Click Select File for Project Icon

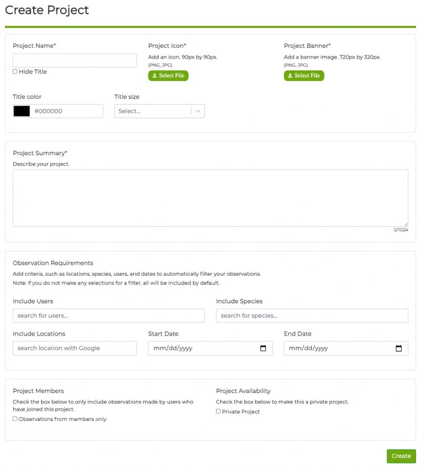(168, 76)
